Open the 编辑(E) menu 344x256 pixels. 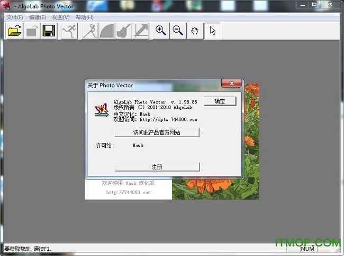coord(38,17)
